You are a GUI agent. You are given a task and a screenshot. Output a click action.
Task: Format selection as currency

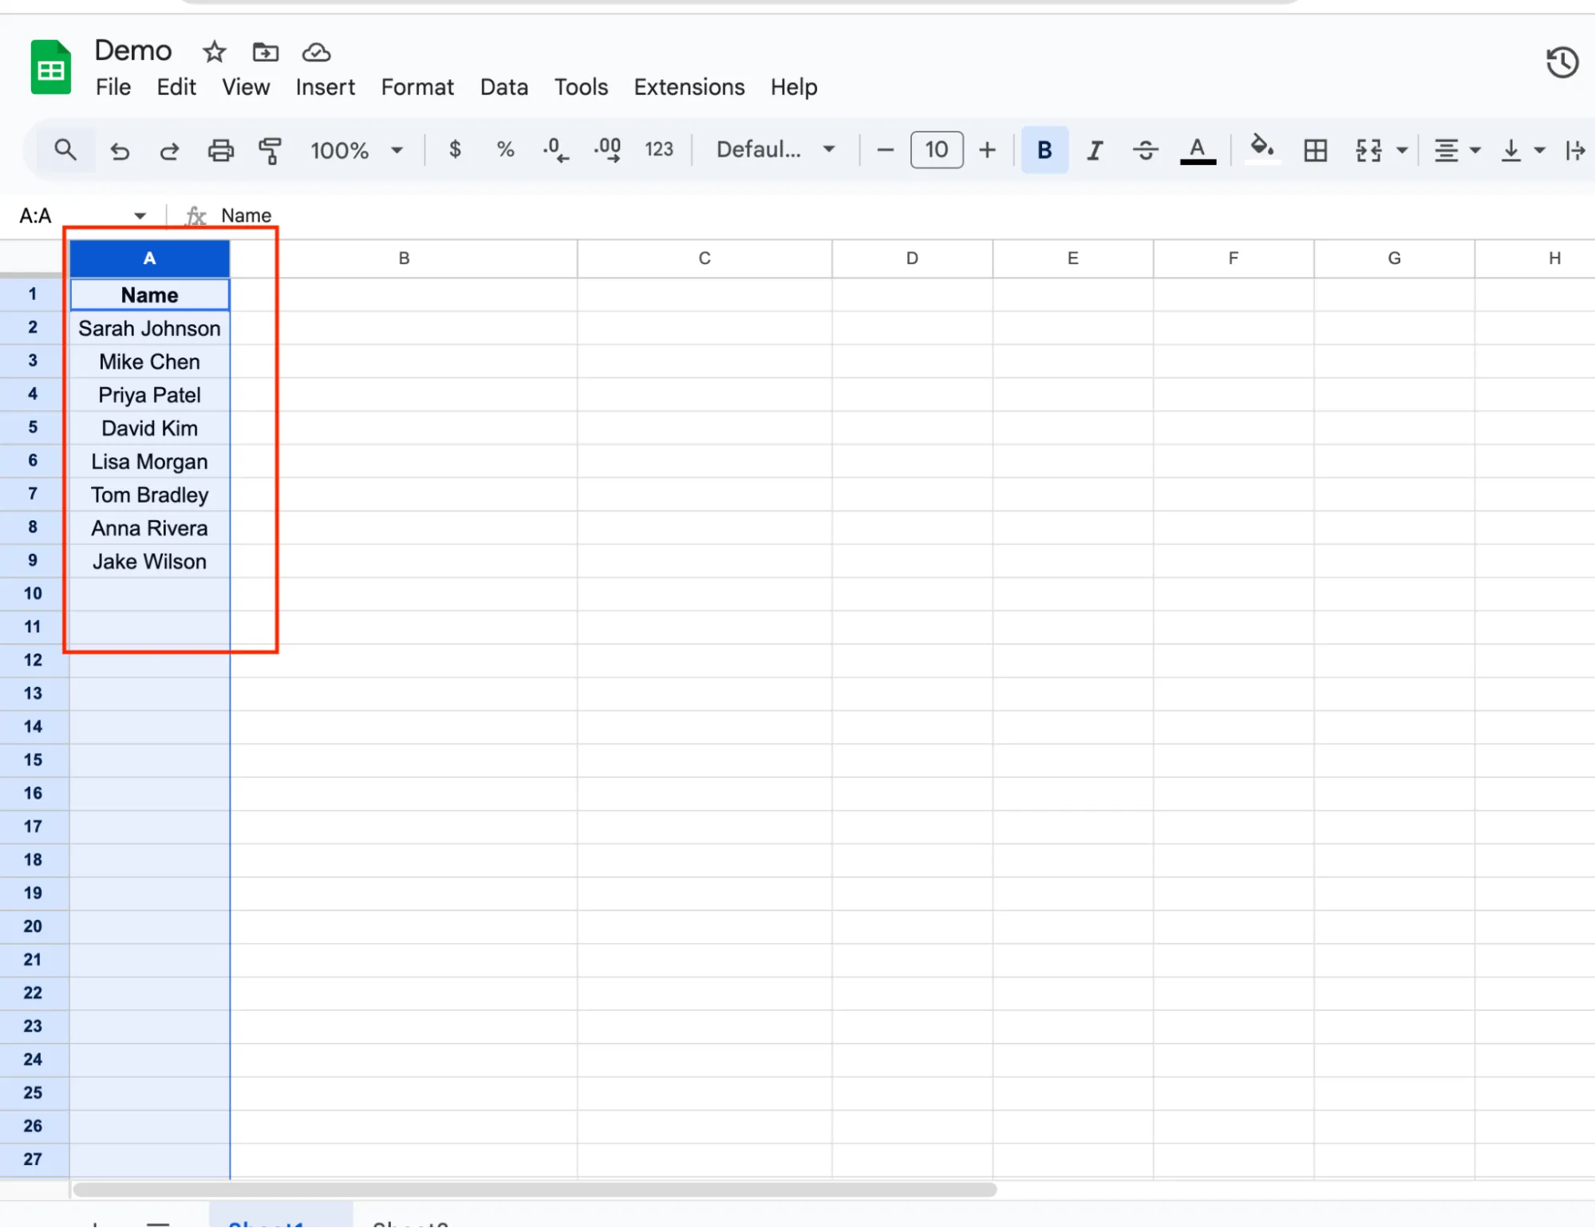455,150
